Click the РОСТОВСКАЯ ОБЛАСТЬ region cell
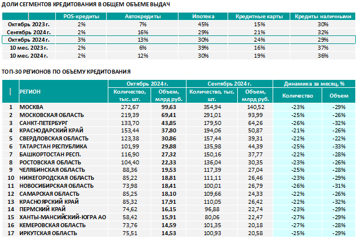Viewport: 357px width, 238px height. [63, 162]
